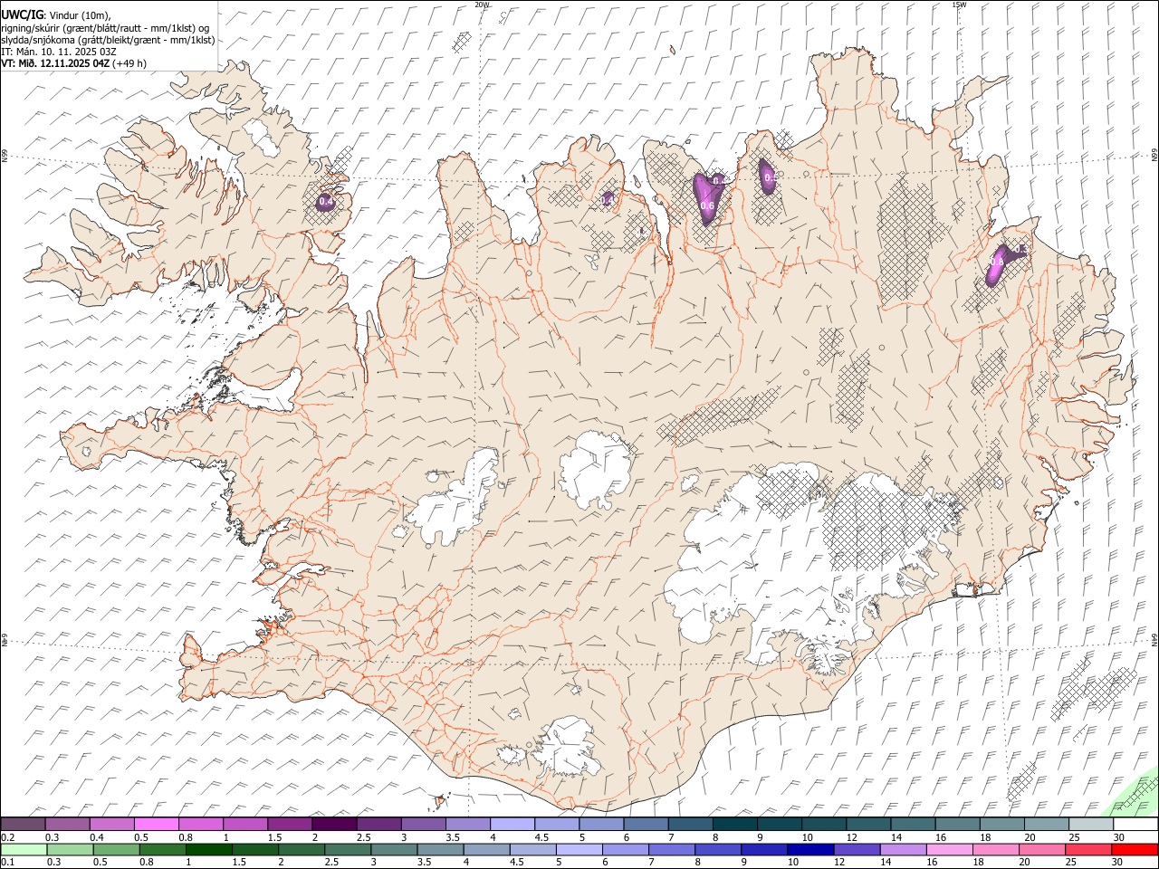Select the darkest green swatch labeled 1
This screenshot has width=1159, height=869.
click(x=208, y=849)
